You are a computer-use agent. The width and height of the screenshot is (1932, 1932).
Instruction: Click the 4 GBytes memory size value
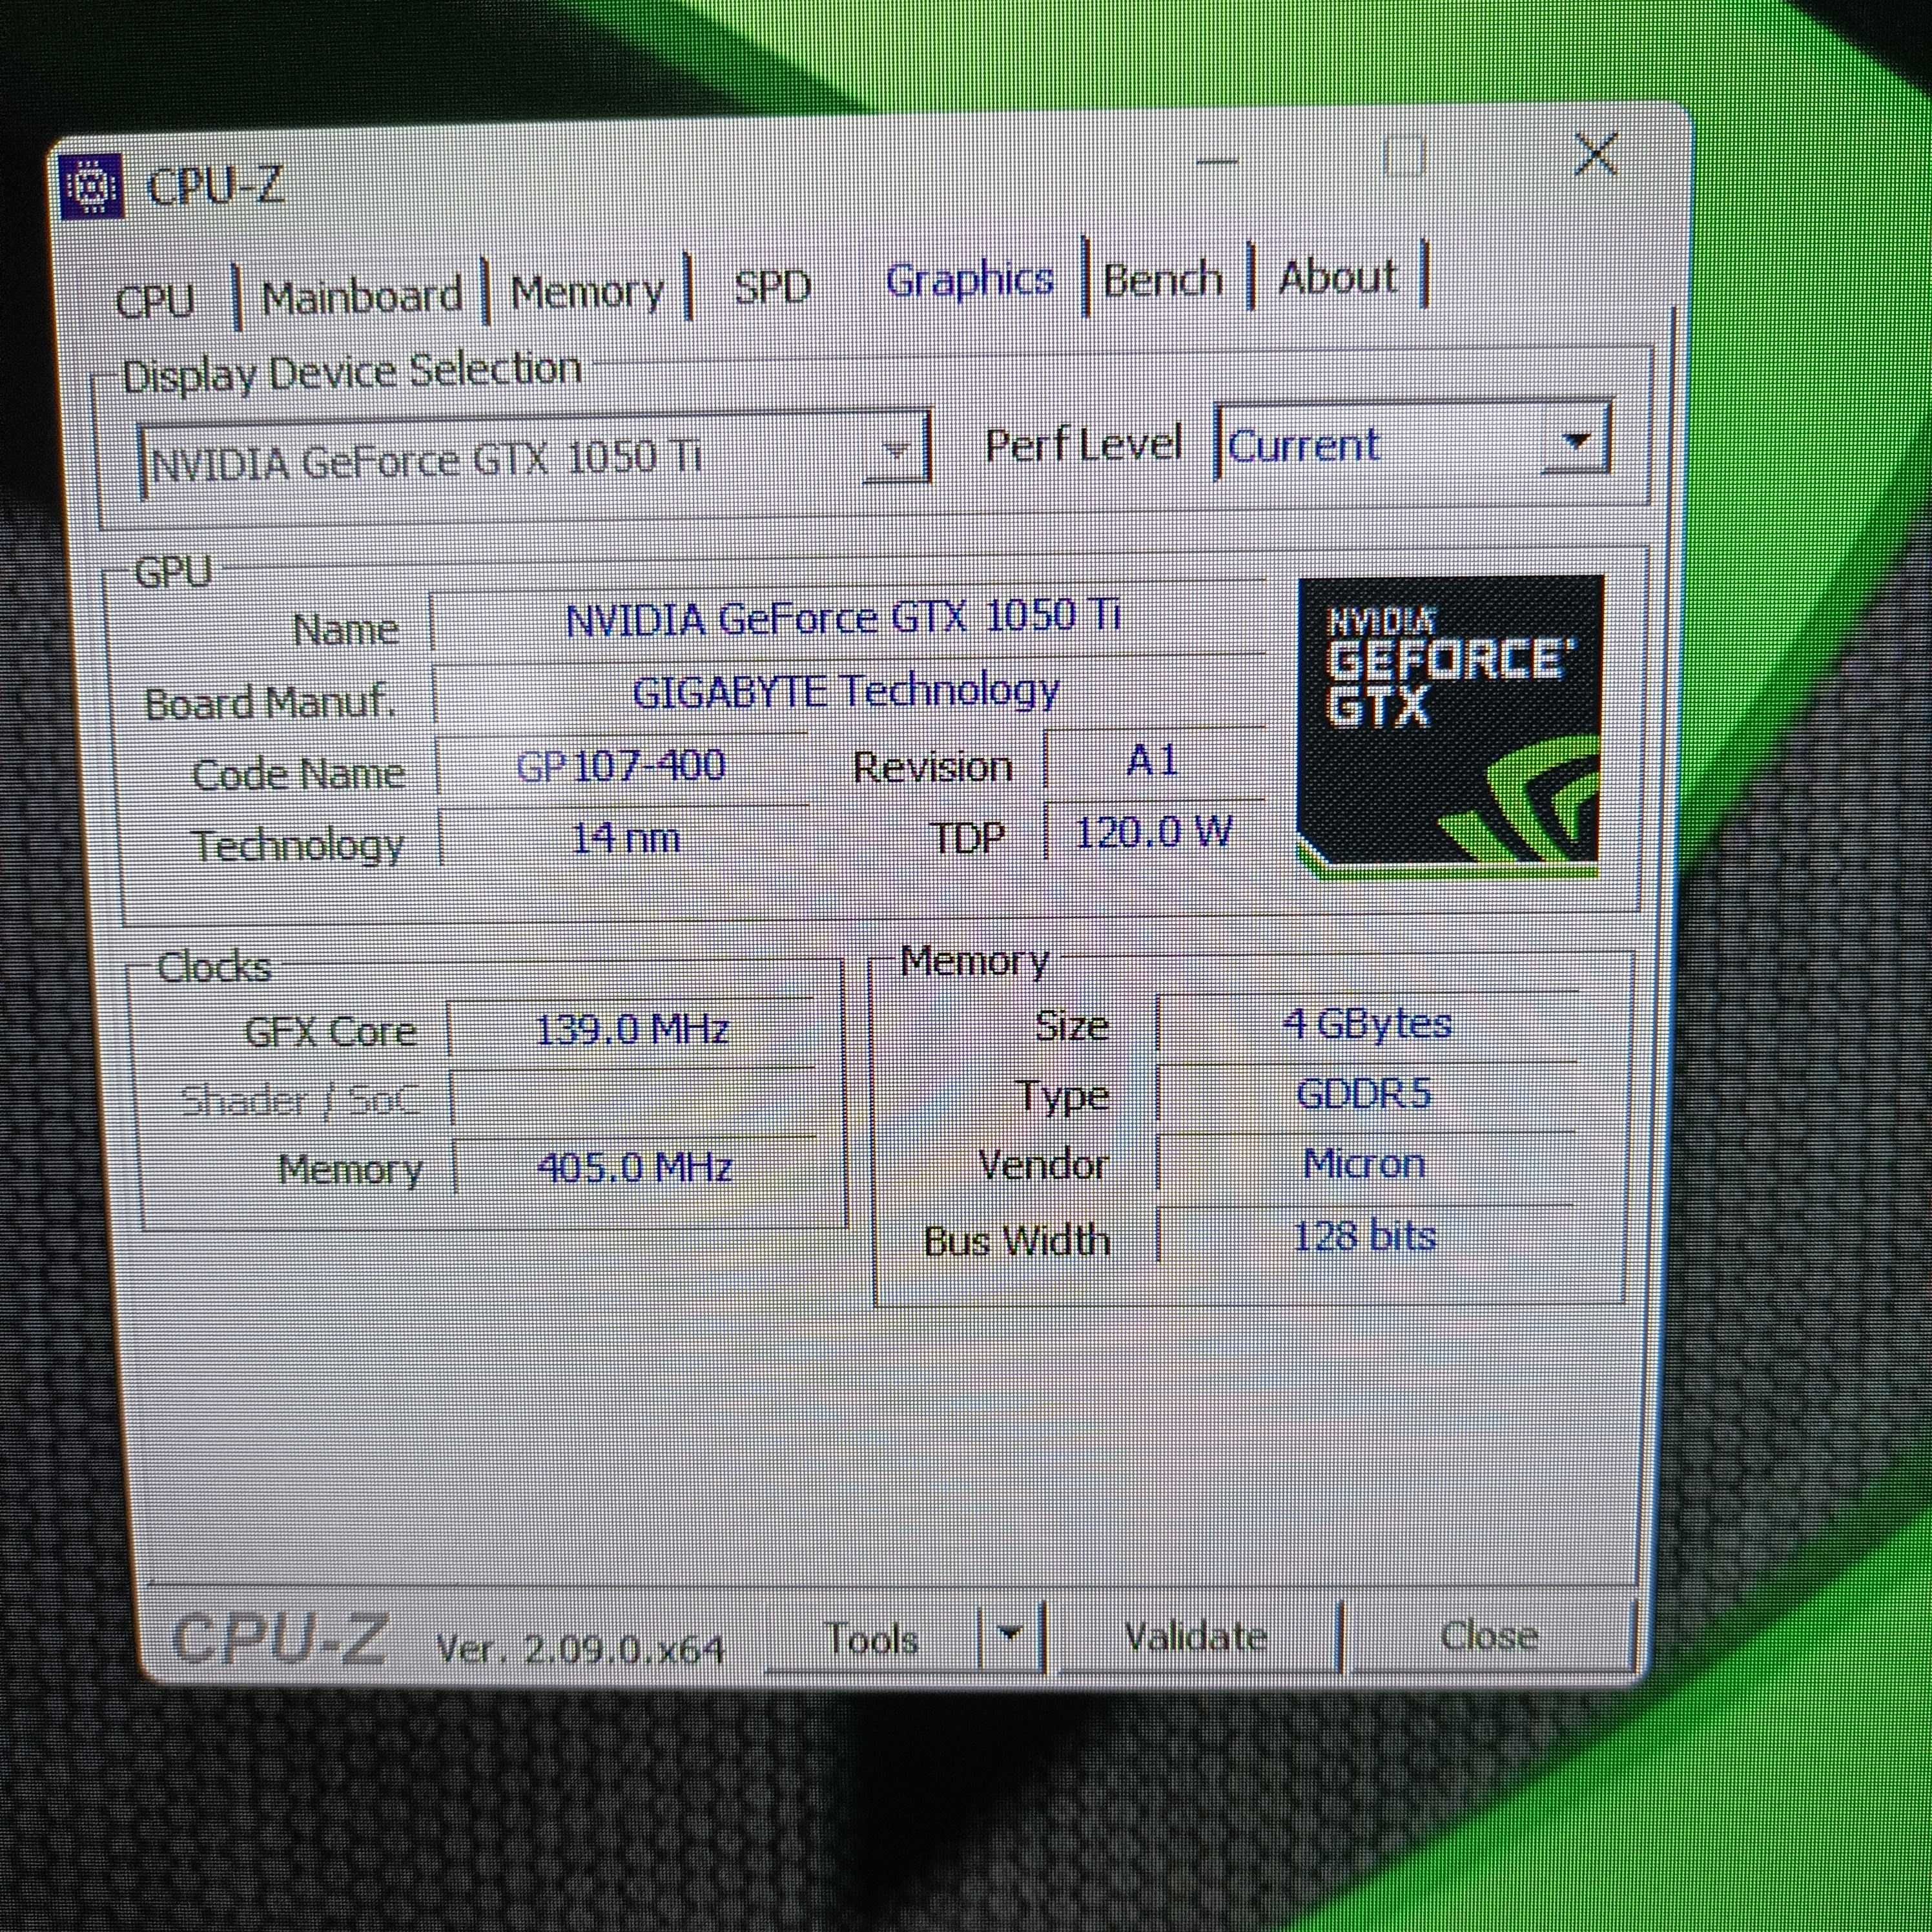pos(1367,1023)
